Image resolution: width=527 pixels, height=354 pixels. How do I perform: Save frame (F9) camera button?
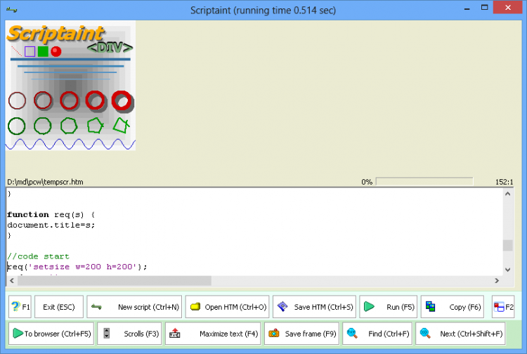[302, 334]
